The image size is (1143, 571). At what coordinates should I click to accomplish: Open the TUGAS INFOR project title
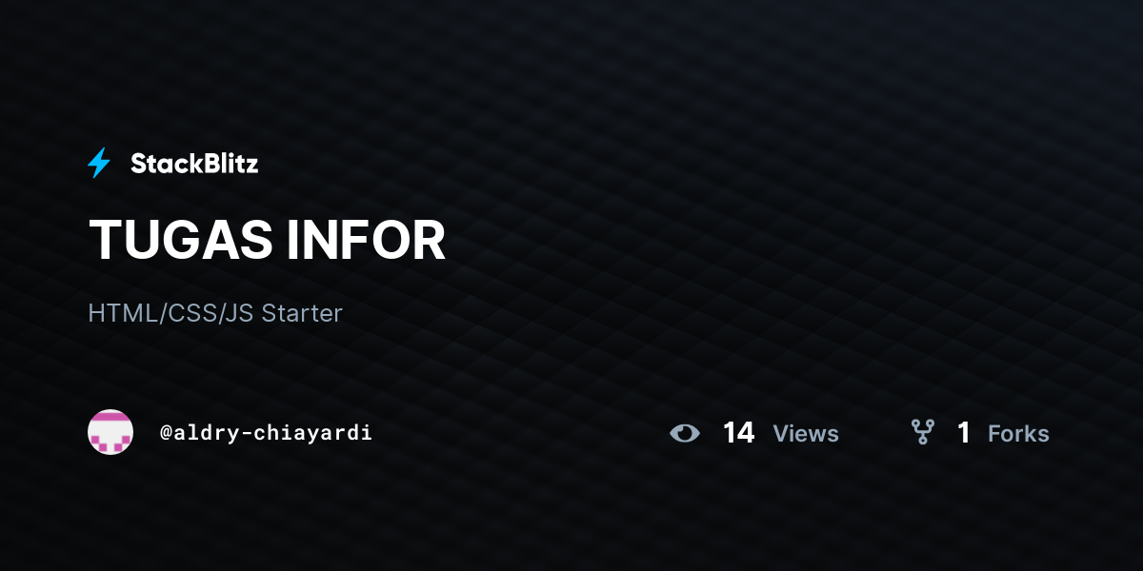pos(267,240)
